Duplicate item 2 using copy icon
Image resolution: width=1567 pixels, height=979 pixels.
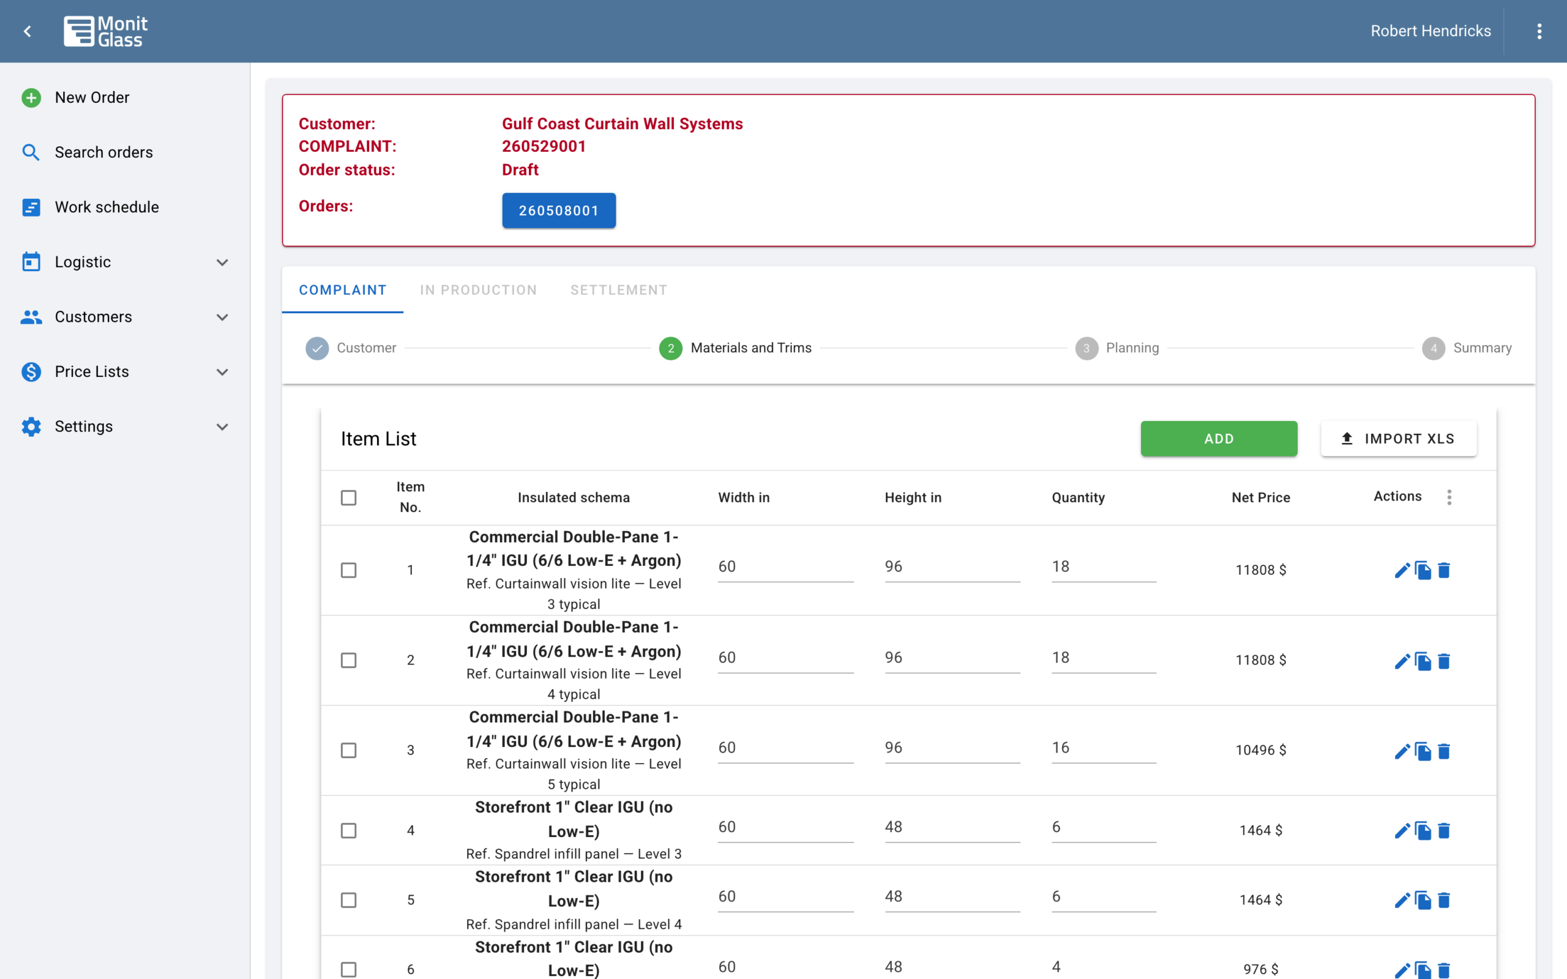[1423, 661]
